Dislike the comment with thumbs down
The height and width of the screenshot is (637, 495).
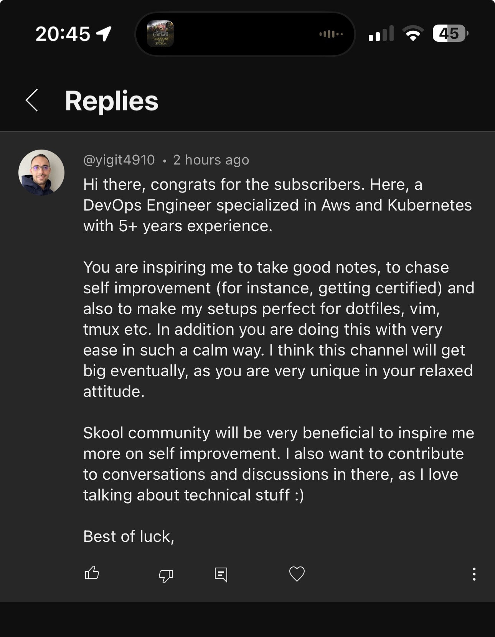coord(166,575)
